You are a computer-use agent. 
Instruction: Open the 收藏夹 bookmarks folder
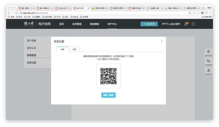(x=36, y=17)
